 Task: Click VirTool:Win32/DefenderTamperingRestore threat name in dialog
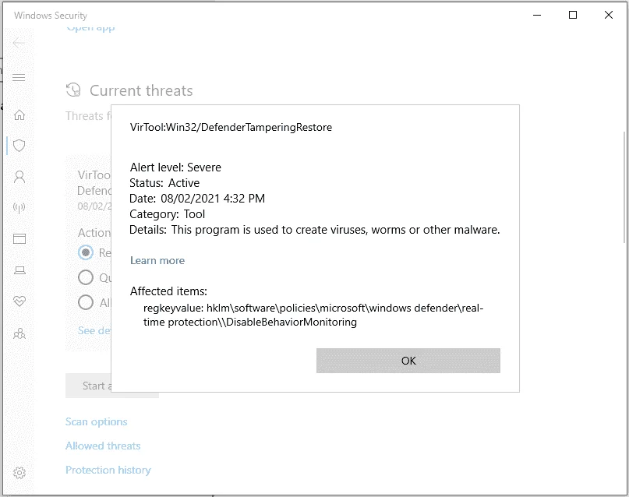click(231, 128)
